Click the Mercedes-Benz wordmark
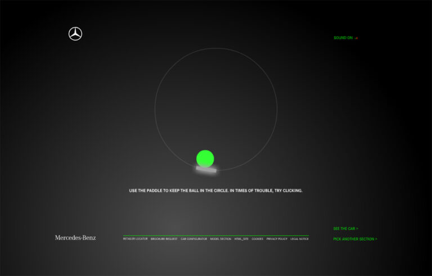Image resolution: width=432 pixels, height=276 pixels. click(x=75, y=238)
